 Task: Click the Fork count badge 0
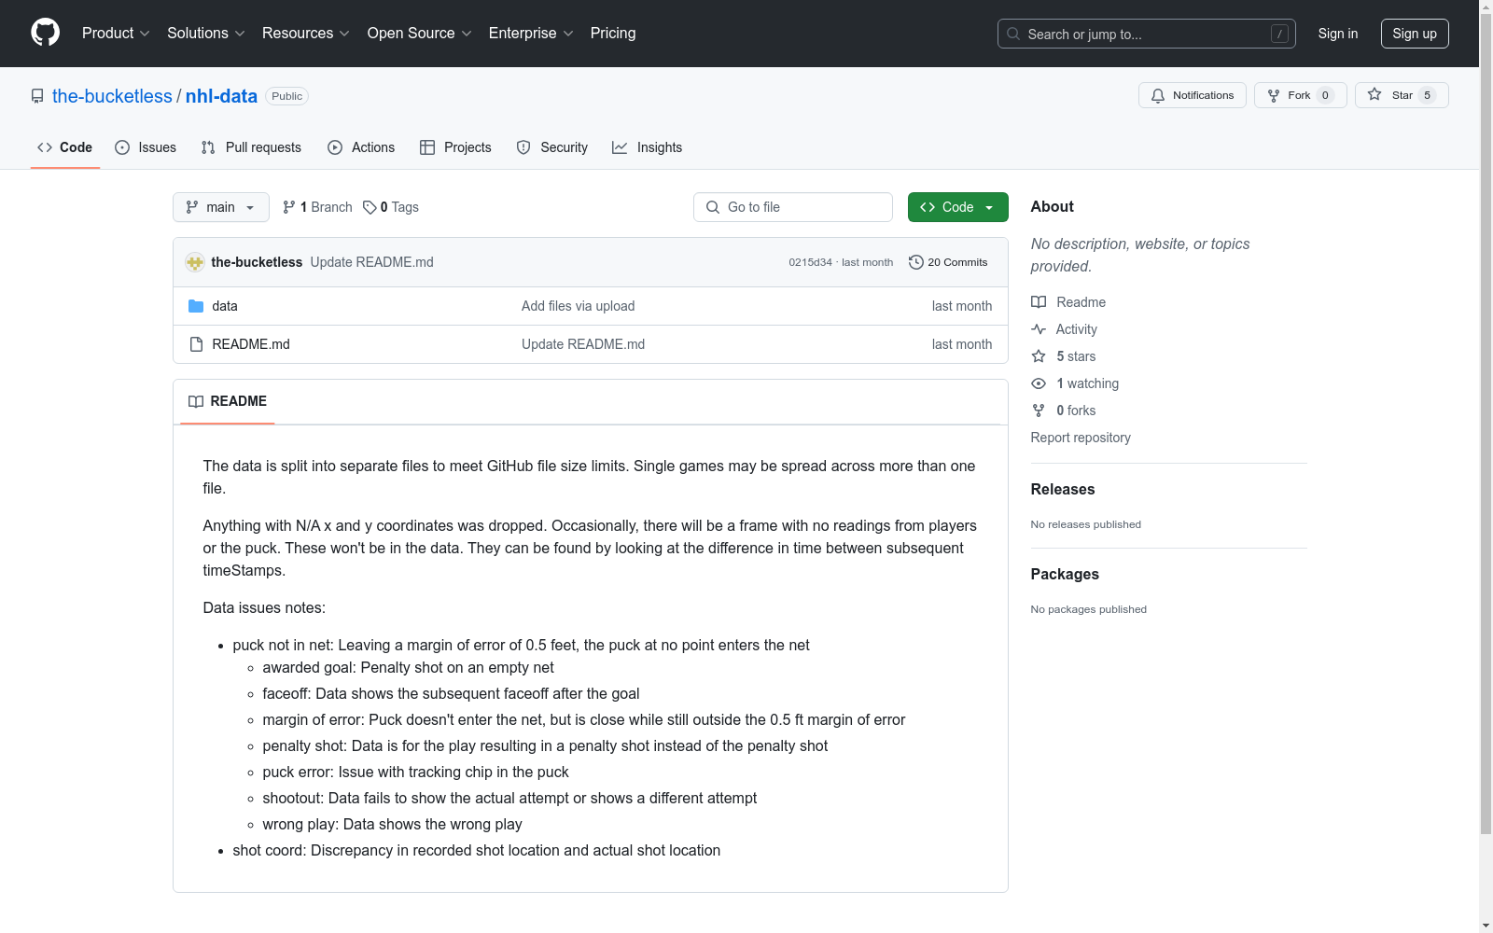pos(1325,95)
